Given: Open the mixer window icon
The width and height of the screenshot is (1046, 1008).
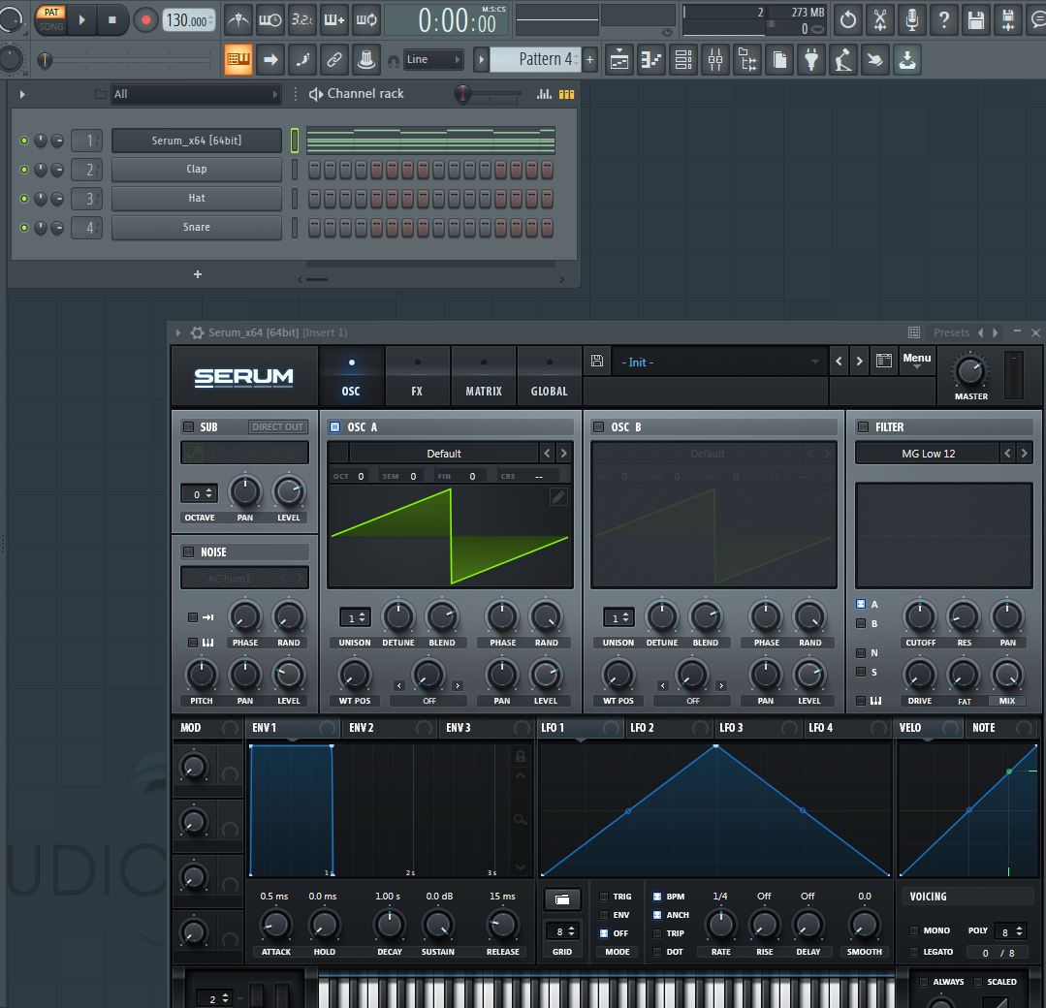Looking at the screenshot, I should point(715,60).
